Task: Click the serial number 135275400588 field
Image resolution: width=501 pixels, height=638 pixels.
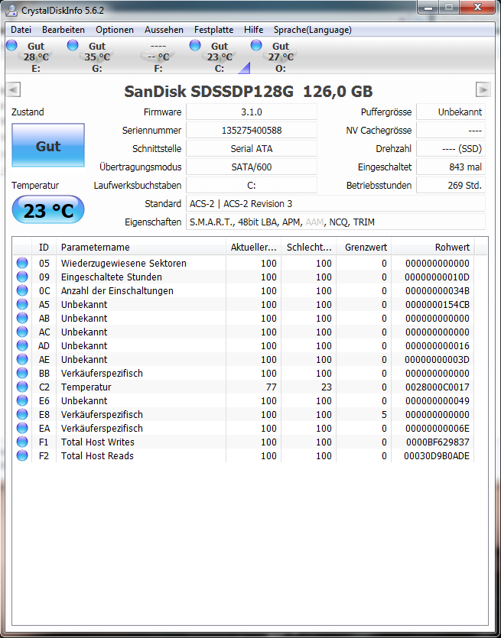Action: [252, 130]
